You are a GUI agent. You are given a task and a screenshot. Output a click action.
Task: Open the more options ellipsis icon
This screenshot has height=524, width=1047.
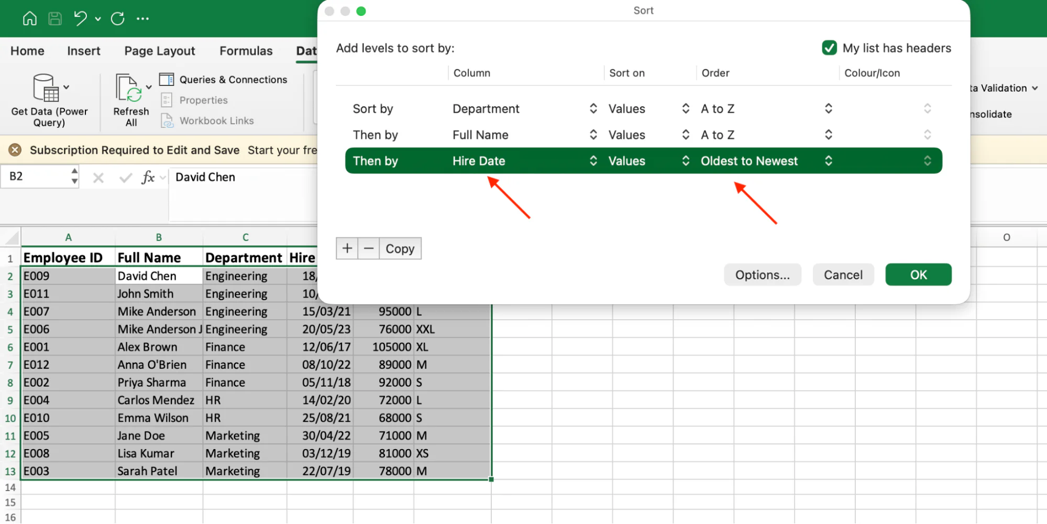tap(142, 19)
